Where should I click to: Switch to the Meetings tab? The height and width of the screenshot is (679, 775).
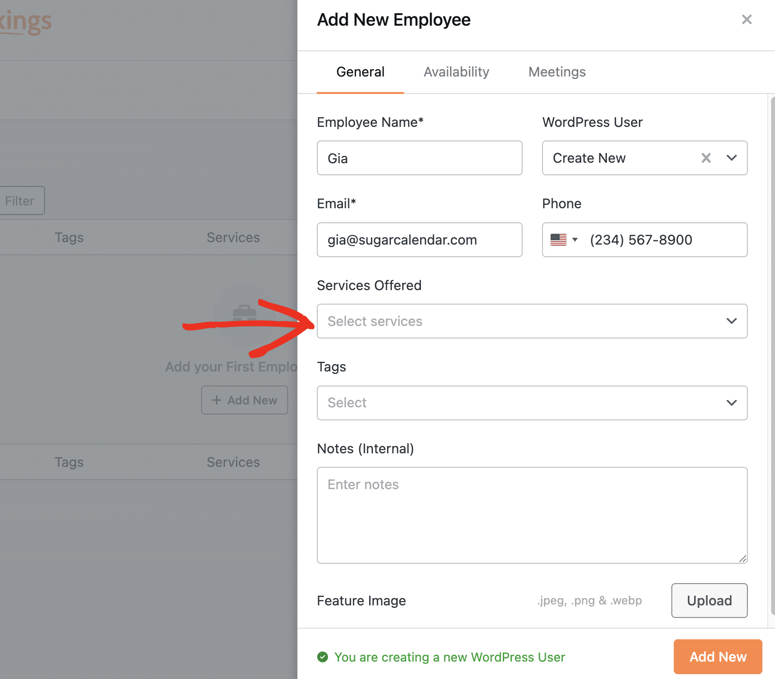tap(557, 72)
